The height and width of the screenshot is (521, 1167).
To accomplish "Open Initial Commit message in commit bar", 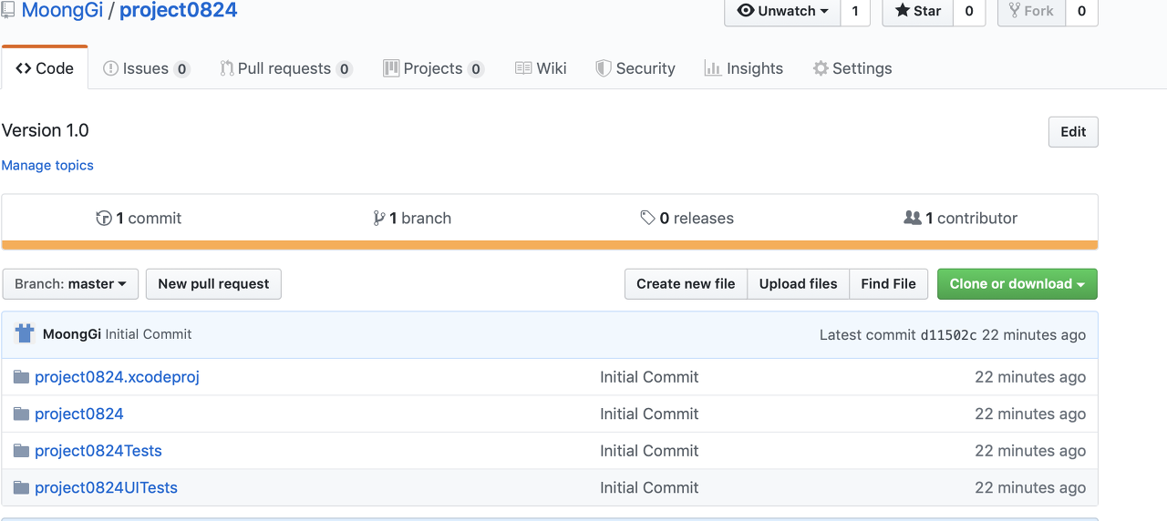I will click(149, 334).
